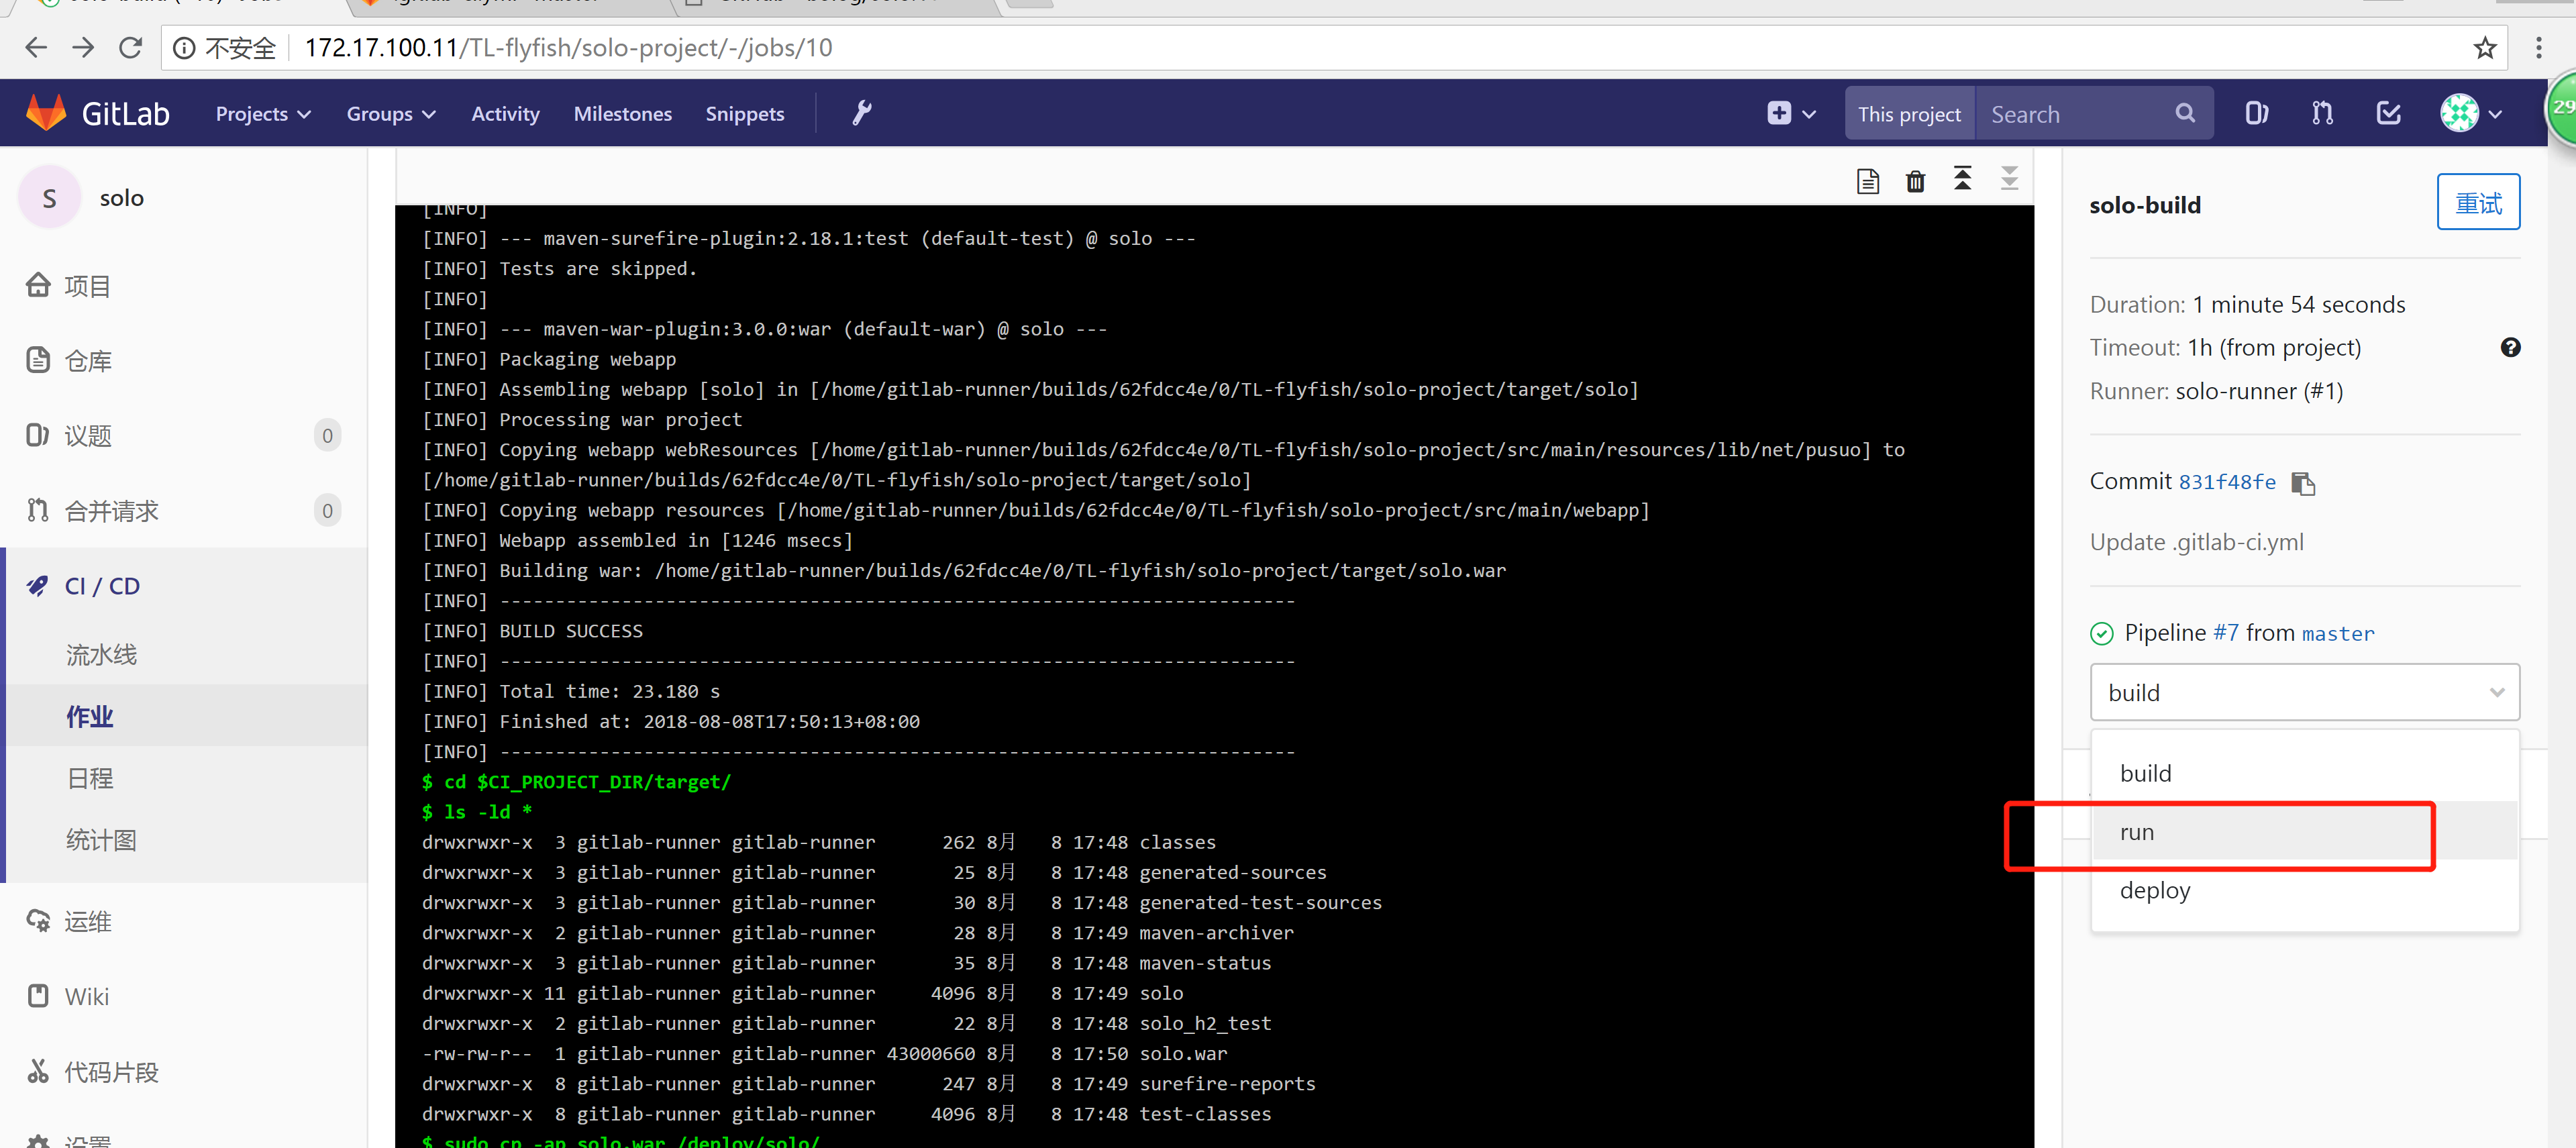Image resolution: width=2576 pixels, height=1148 pixels.
Task: Open the merge requests navbar icon
Action: (x=2322, y=113)
